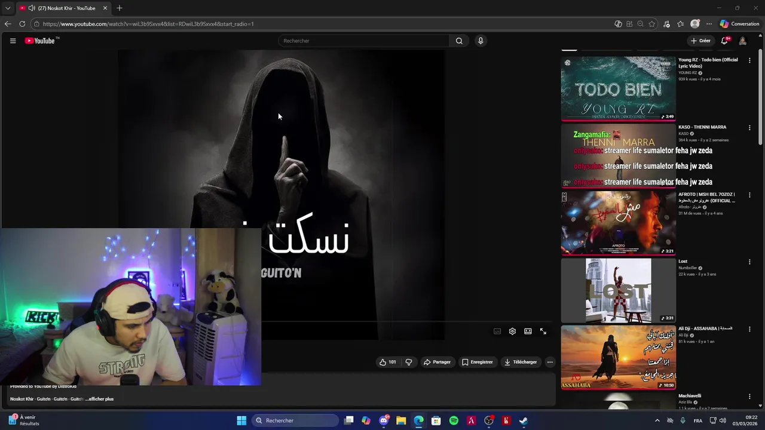Click the Enregistrer save button
Screen dimensions: 765x430
pyautogui.click(x=477, y=362)
